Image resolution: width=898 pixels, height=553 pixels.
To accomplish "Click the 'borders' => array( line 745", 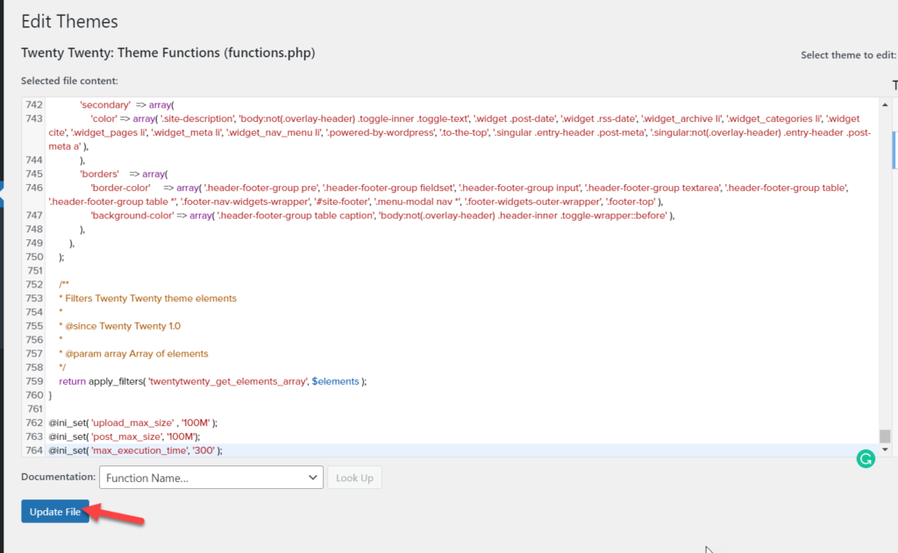I will (124, 174).
